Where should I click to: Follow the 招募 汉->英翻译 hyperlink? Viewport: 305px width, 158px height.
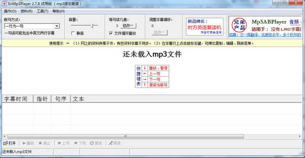(x=265, y=35)
